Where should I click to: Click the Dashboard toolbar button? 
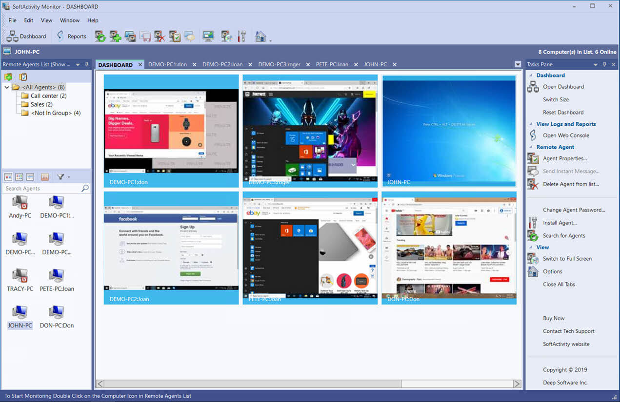[x=26, y=36]
